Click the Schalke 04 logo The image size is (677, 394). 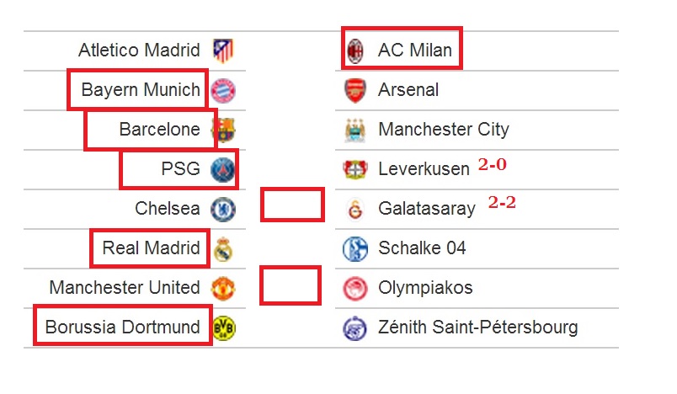[354, 249]
